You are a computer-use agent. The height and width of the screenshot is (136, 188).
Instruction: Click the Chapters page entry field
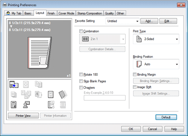tap(105, 98)
